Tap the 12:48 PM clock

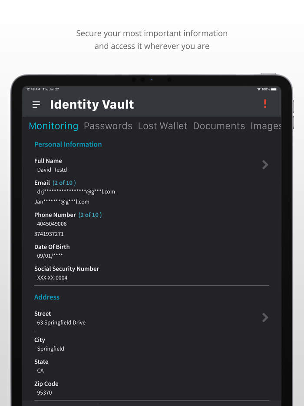(x=33, y=90)
